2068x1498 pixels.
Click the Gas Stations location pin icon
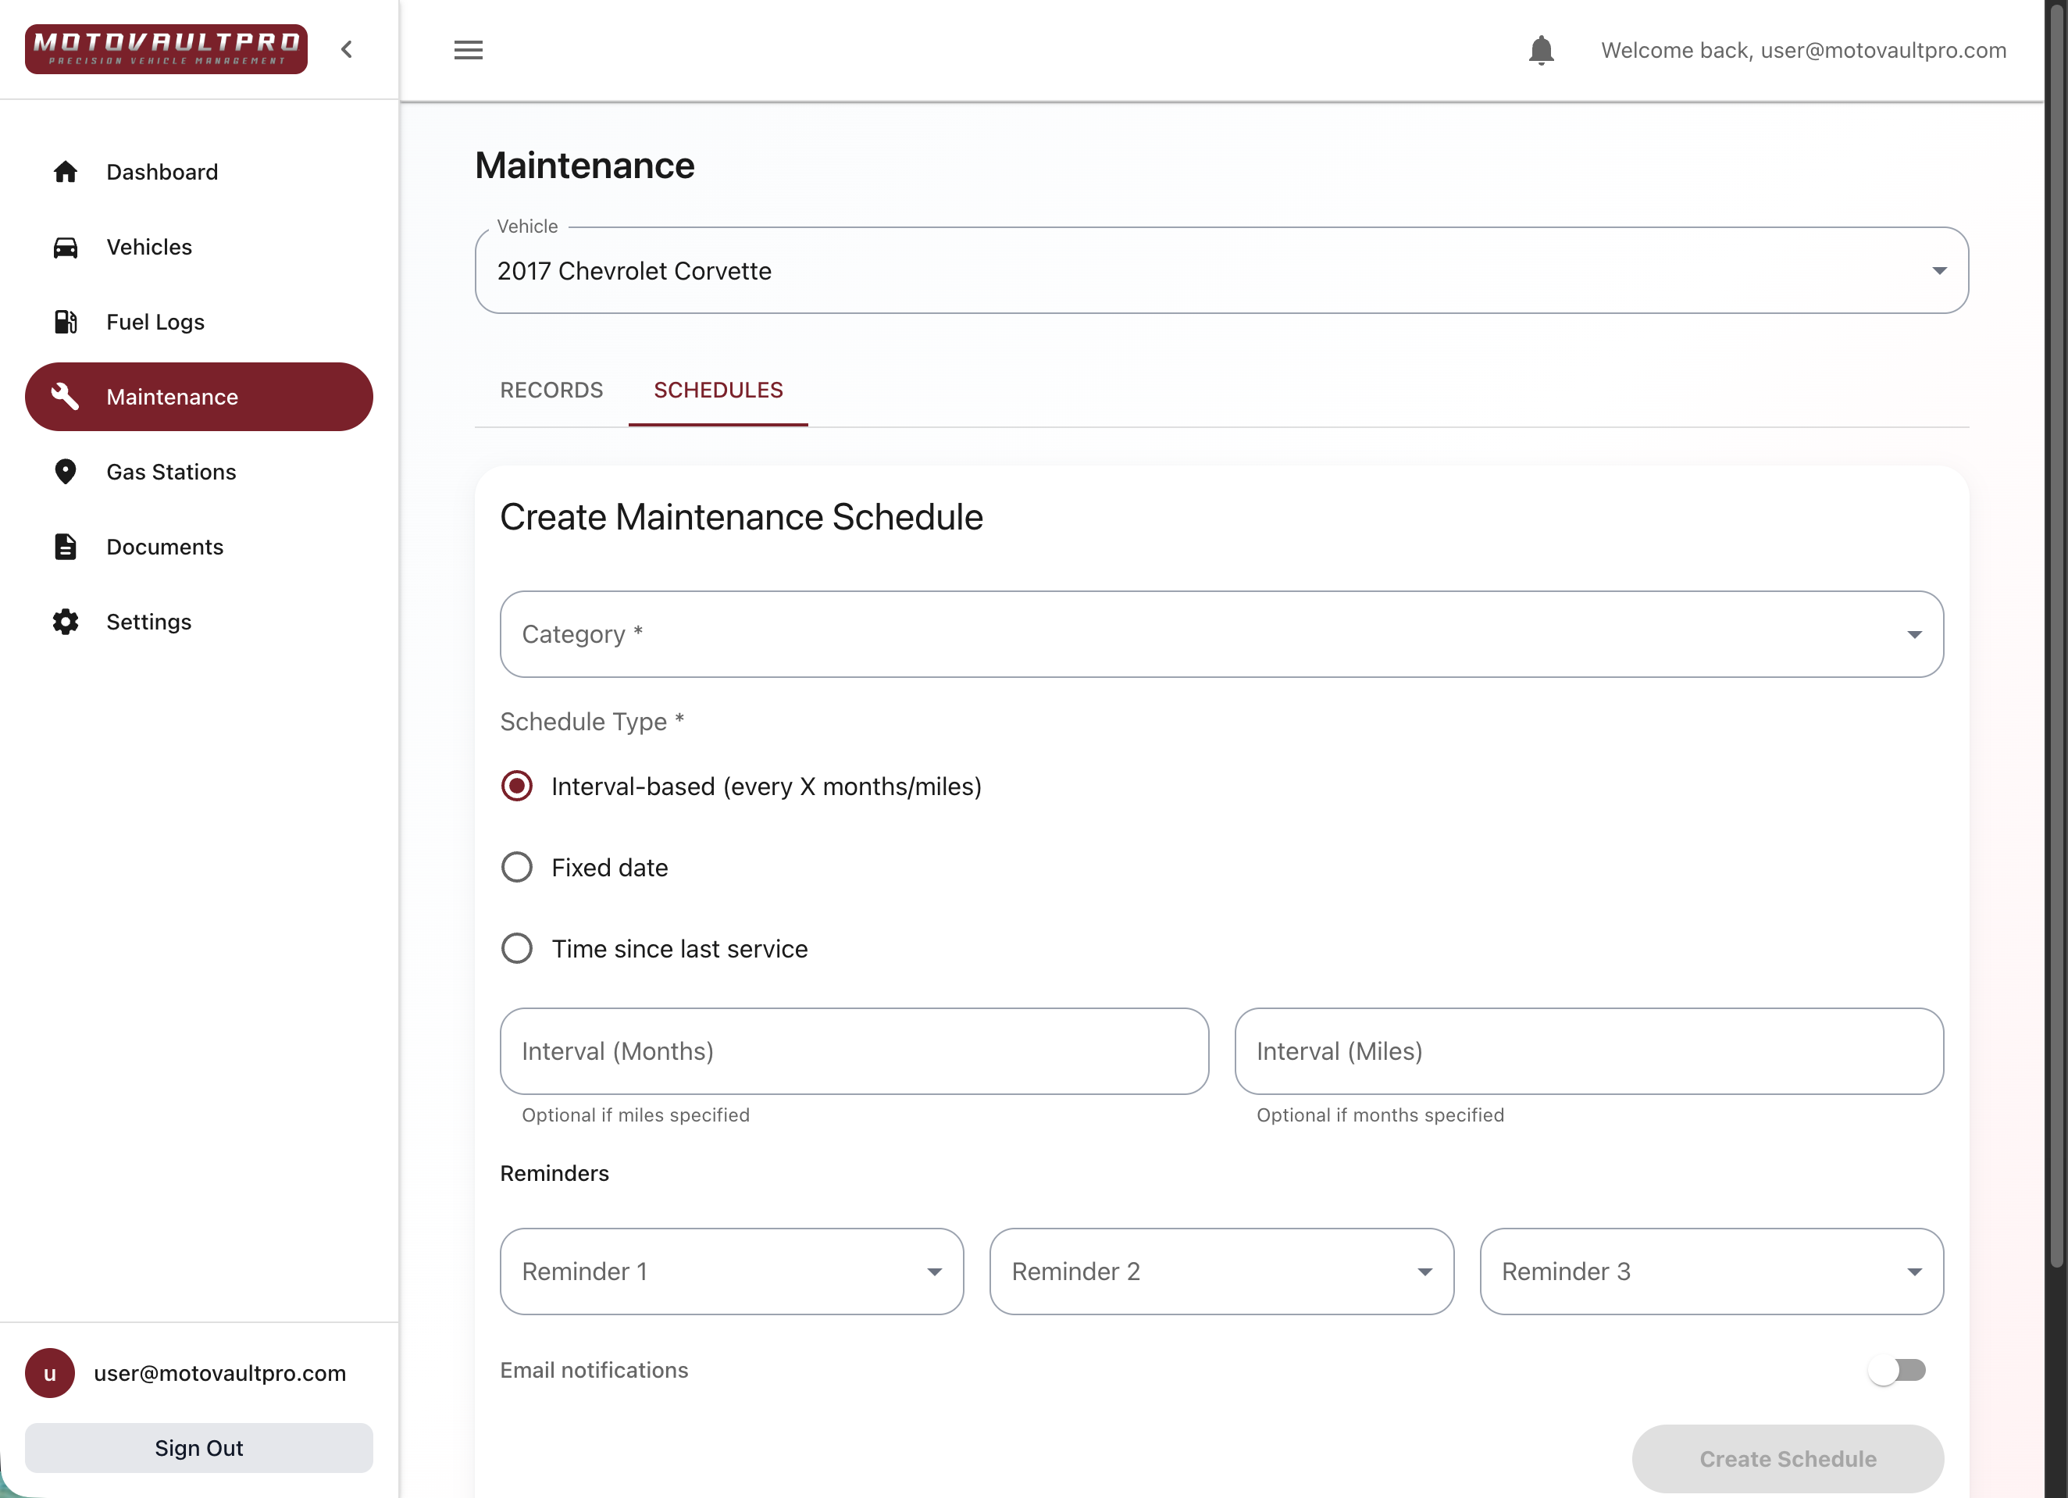click(x=65, y=472)
